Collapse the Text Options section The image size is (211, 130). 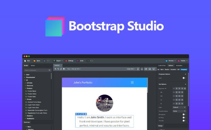click(186, 84)
